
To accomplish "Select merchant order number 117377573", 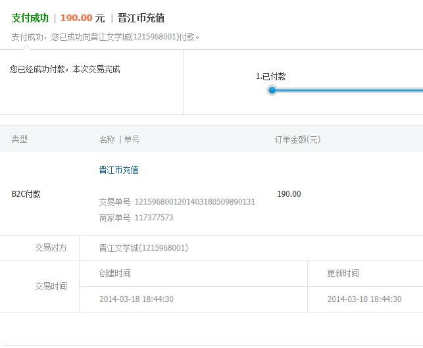I will [x=154, y=218].
